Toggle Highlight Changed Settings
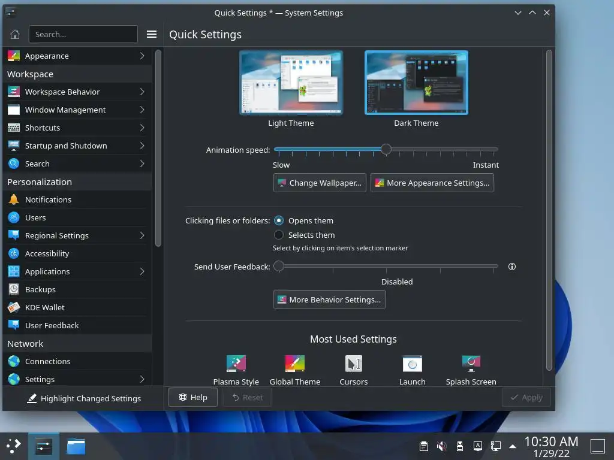The height and width of the screenshot is (460, 614). click(83, 398)
